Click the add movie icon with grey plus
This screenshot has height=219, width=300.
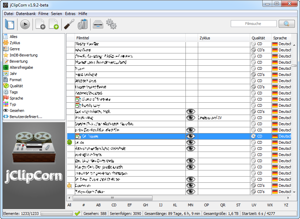click(40, 24)
